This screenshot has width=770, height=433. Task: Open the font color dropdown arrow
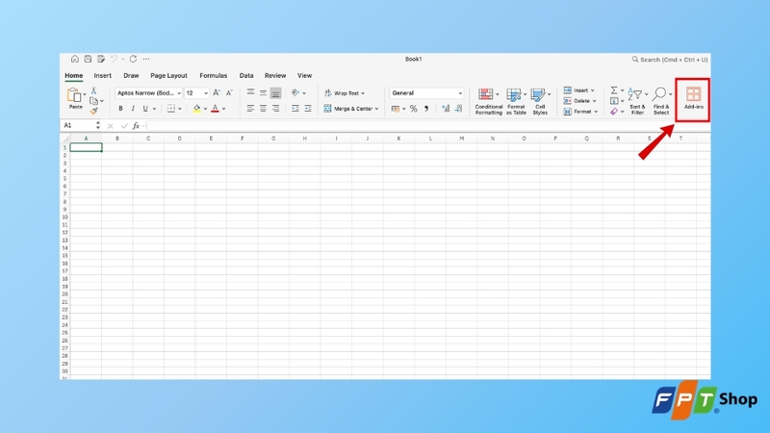pyautogui.click(x=223, y=109)
